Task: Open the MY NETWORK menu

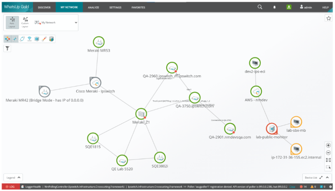Action: click(69, 7)
